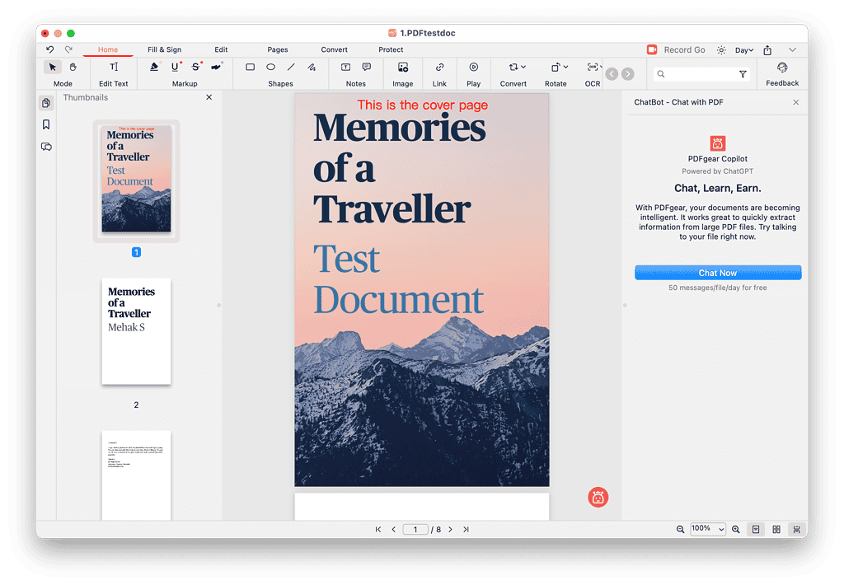The width and height of the screenshot is (844, 585).
Task: Select the page 2 thumbnail
Action: (x=136, y=331)
